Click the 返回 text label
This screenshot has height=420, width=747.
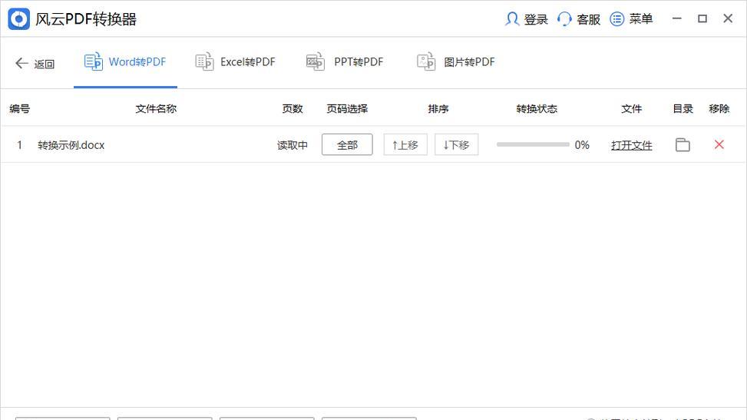(45, 64)
